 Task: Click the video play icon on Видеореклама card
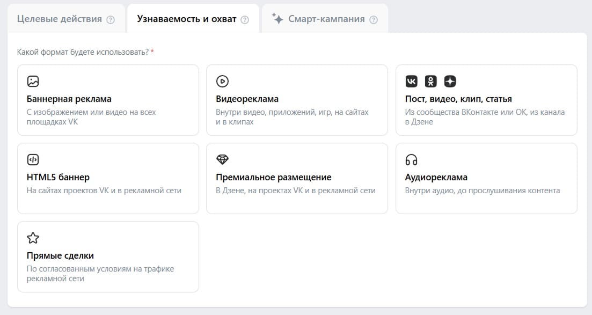[222, 82]
